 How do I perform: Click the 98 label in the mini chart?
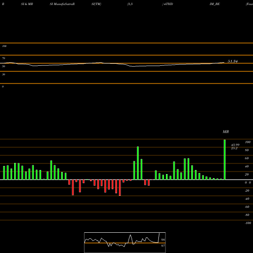coord(163,240)
